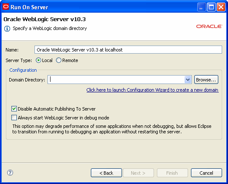The height and width of the screenshot is (184, 228).
Task: Click the Server Type: label
Action: coord(19,60)
